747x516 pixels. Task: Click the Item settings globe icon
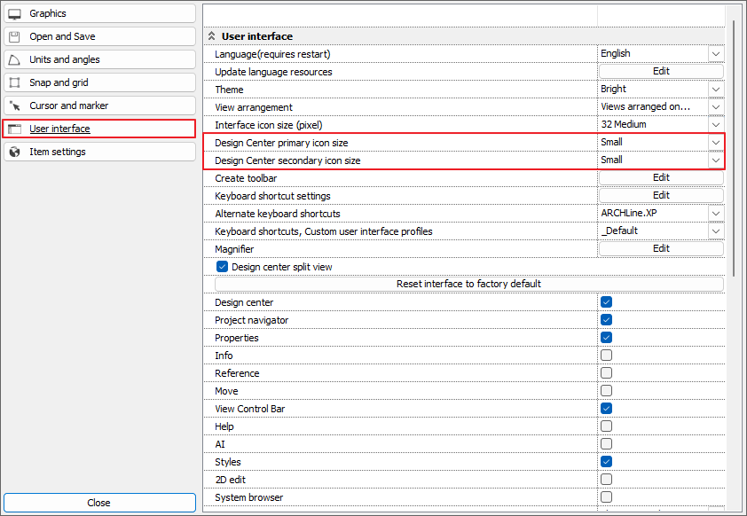(15, 152)
